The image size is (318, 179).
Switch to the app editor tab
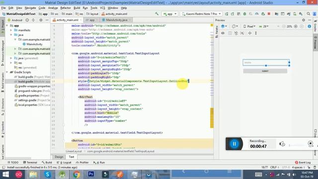tap(92, 20)
